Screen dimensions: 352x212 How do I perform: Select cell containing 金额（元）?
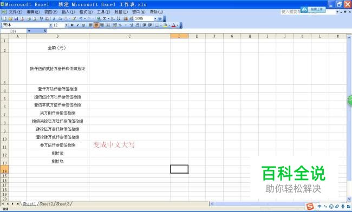pos(57,48)
